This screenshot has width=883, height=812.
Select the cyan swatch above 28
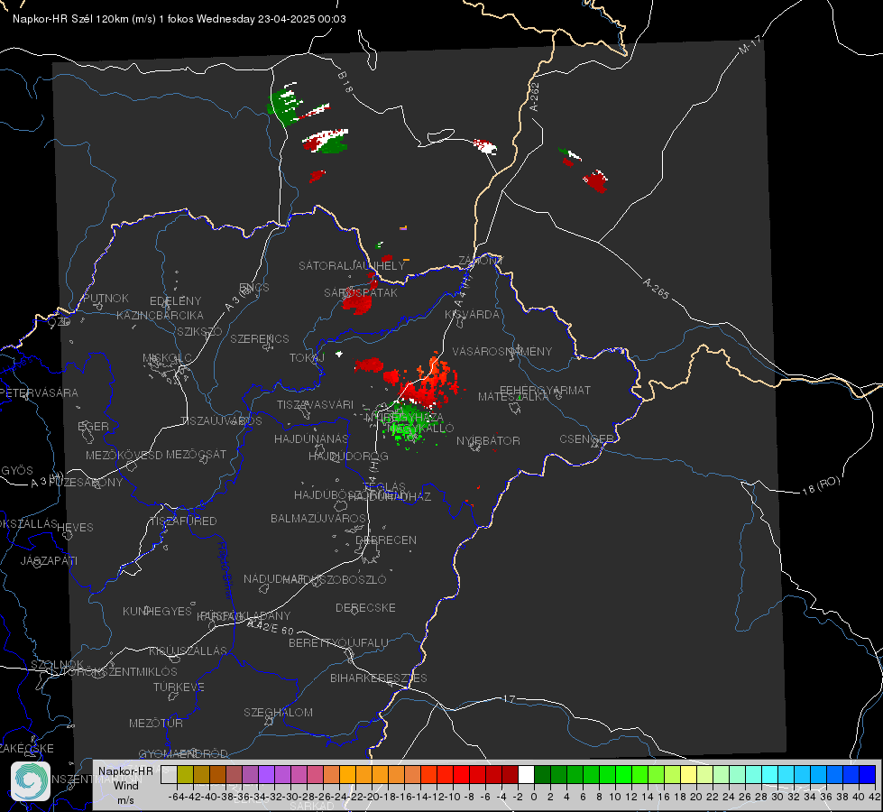[x=769, y=774]
